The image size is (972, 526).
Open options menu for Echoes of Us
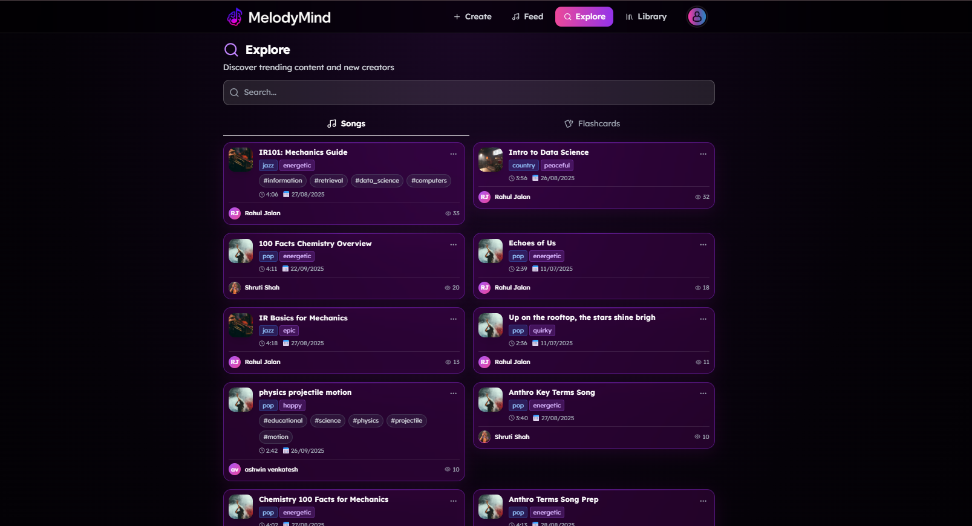coord(703,245)
